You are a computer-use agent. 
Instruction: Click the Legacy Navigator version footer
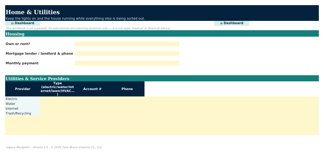coord(54,147)
